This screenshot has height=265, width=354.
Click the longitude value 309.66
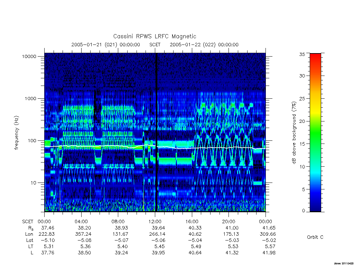(268, 234)
